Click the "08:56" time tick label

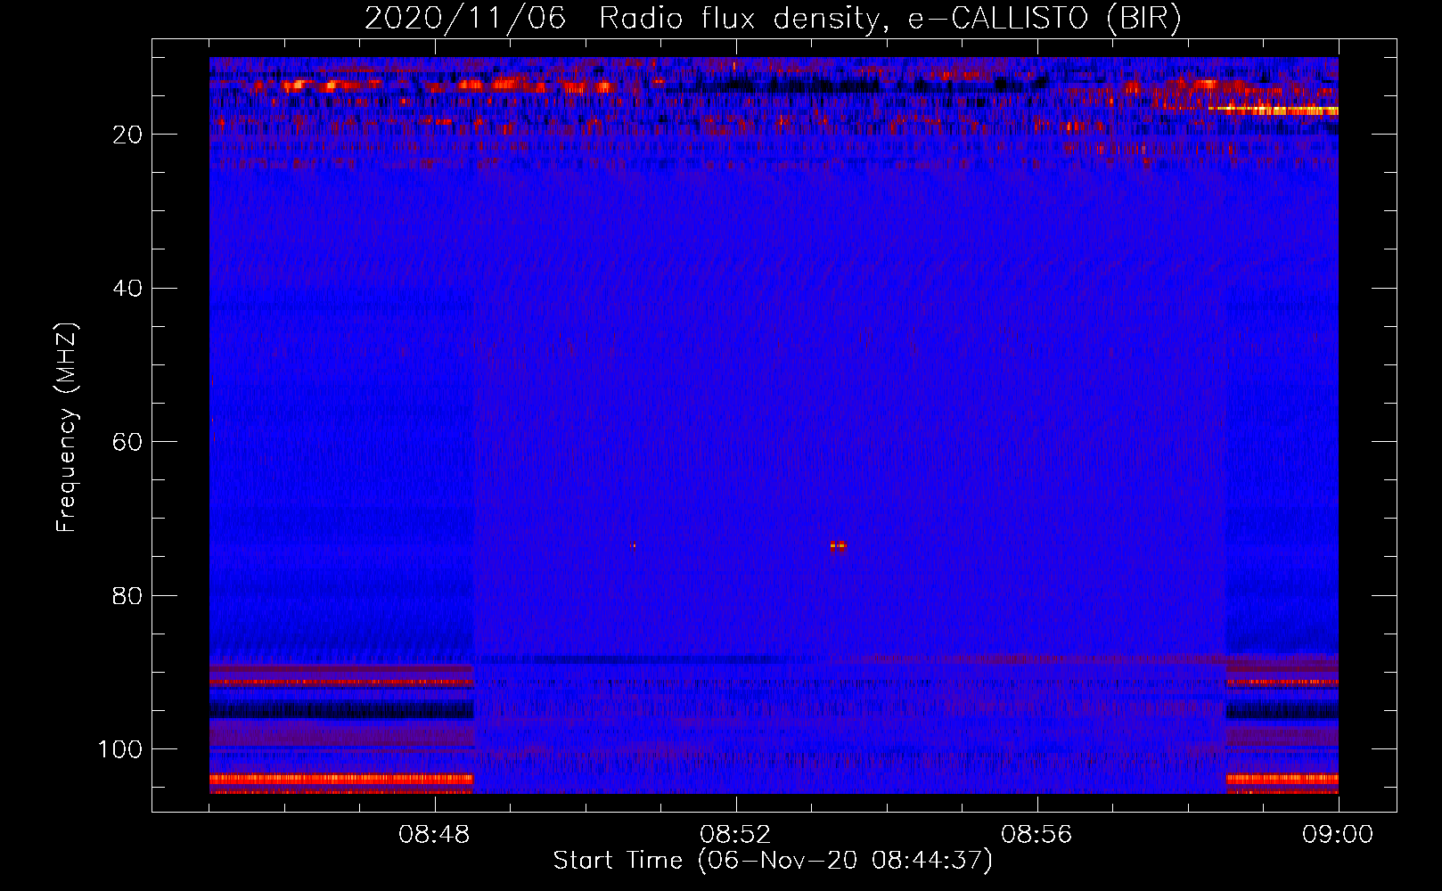point(1036,835)
